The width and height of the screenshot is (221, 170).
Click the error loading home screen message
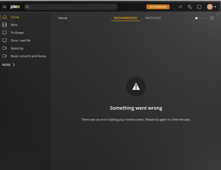tap(136, 119)
